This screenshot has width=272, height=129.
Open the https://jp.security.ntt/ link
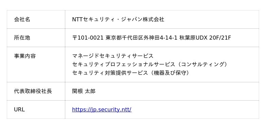102,109
